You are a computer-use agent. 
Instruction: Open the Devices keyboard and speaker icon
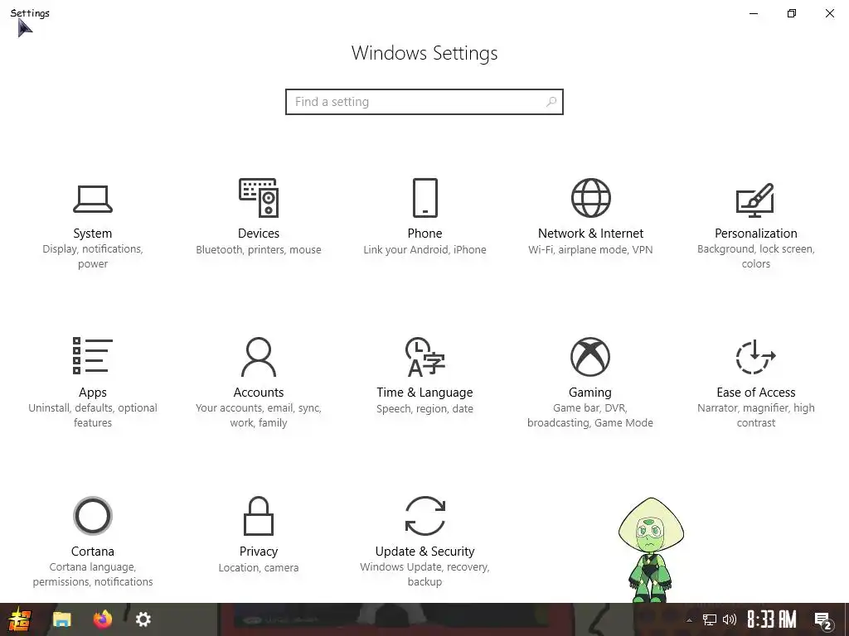[259, 197]
